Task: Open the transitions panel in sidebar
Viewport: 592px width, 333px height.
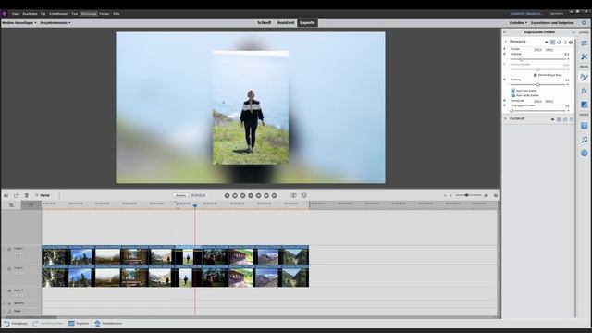Action: click(x=584, y=105)
